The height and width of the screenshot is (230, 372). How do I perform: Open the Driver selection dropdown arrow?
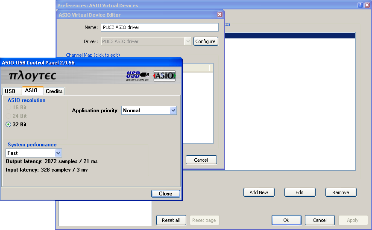188,41
